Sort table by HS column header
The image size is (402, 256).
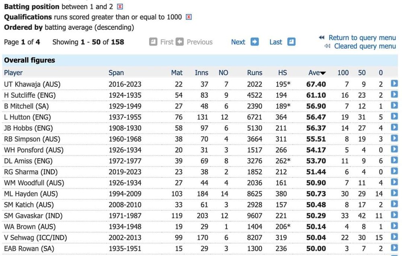[x=283, y=73]
